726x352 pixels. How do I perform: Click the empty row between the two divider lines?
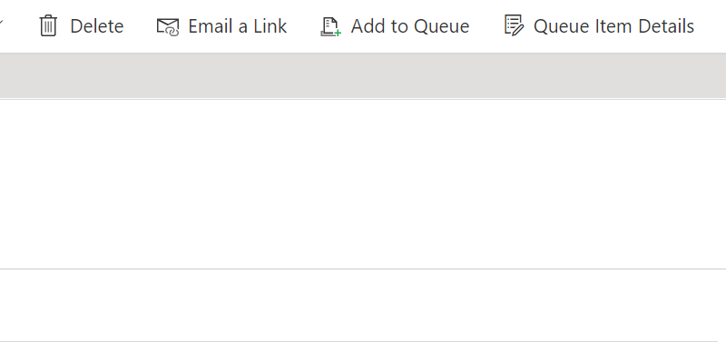(363, 305)
